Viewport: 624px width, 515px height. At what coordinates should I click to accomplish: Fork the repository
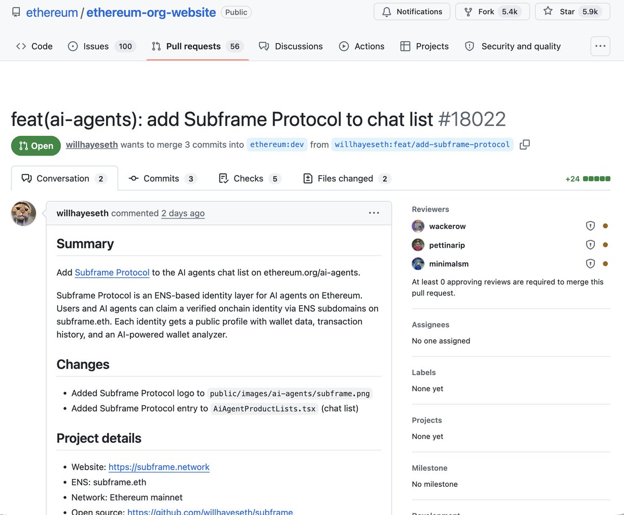click(x=492, y=11)
